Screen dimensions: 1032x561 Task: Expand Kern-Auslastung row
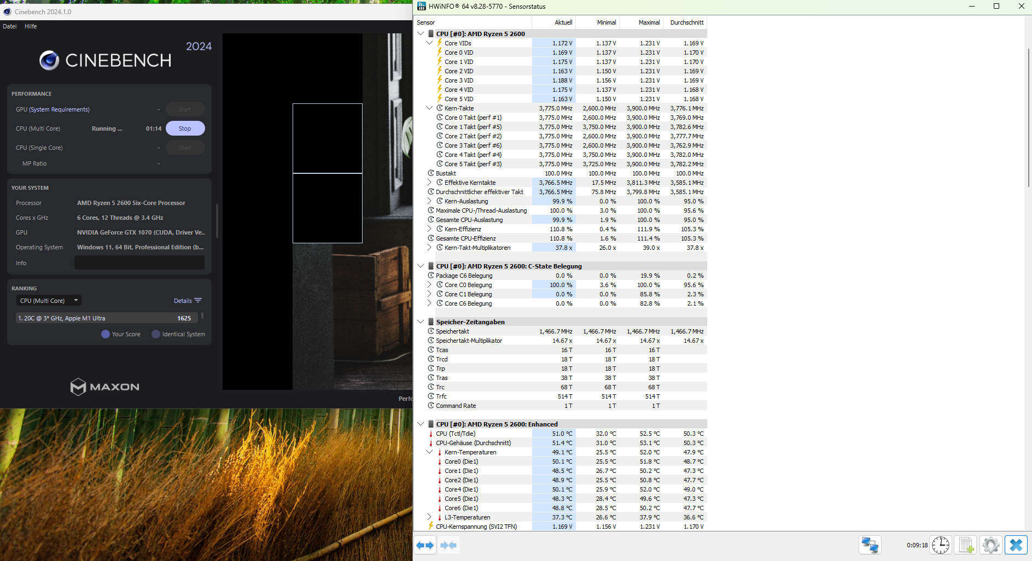pos(429,201)
